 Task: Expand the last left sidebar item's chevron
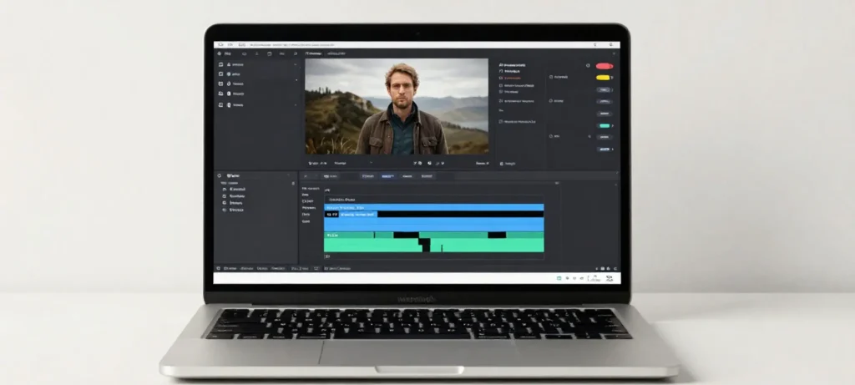[x=295, y=105]
